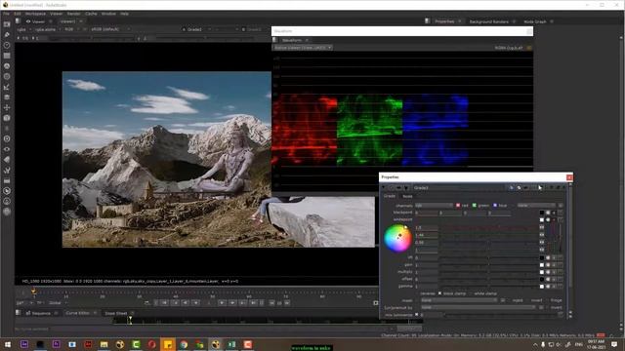
Task: Open the Particles nodes toolbar icon
Action: (x=7, y=129)
